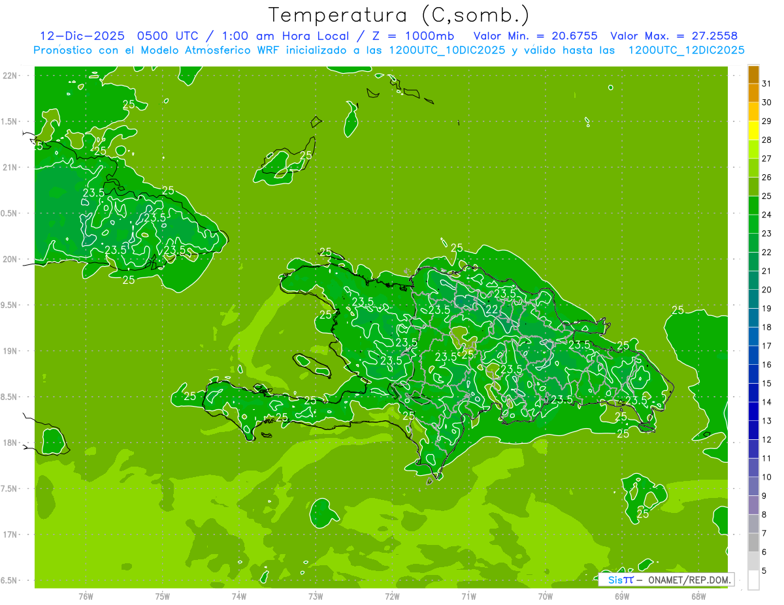Click the title "Temperatura (C,somb.)"
Viewport: 784px width, 605px height.
click(x=399, y=14)
